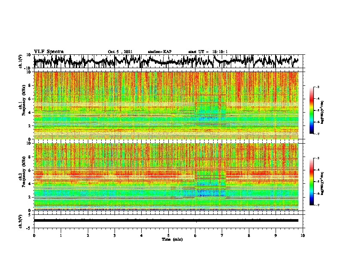Click the time axis tick label '6'
The width and height of the screenshot is (341, 264).
coord(195,236)
